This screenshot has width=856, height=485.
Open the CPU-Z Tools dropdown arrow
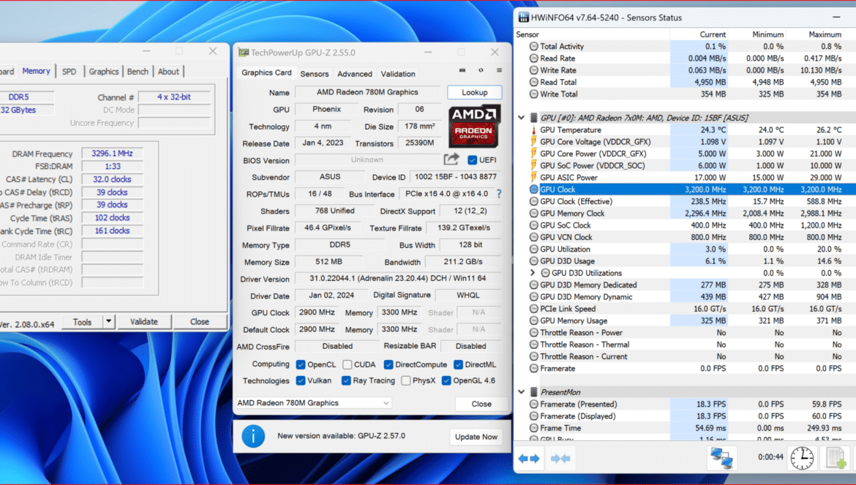[108, 322]
